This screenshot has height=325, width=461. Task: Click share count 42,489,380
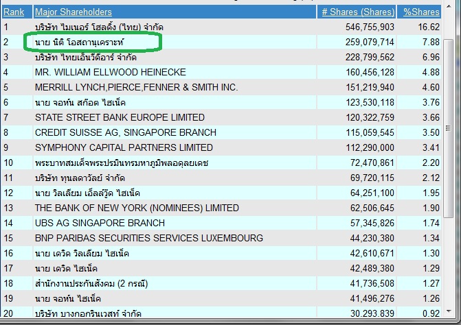point(372,268)
